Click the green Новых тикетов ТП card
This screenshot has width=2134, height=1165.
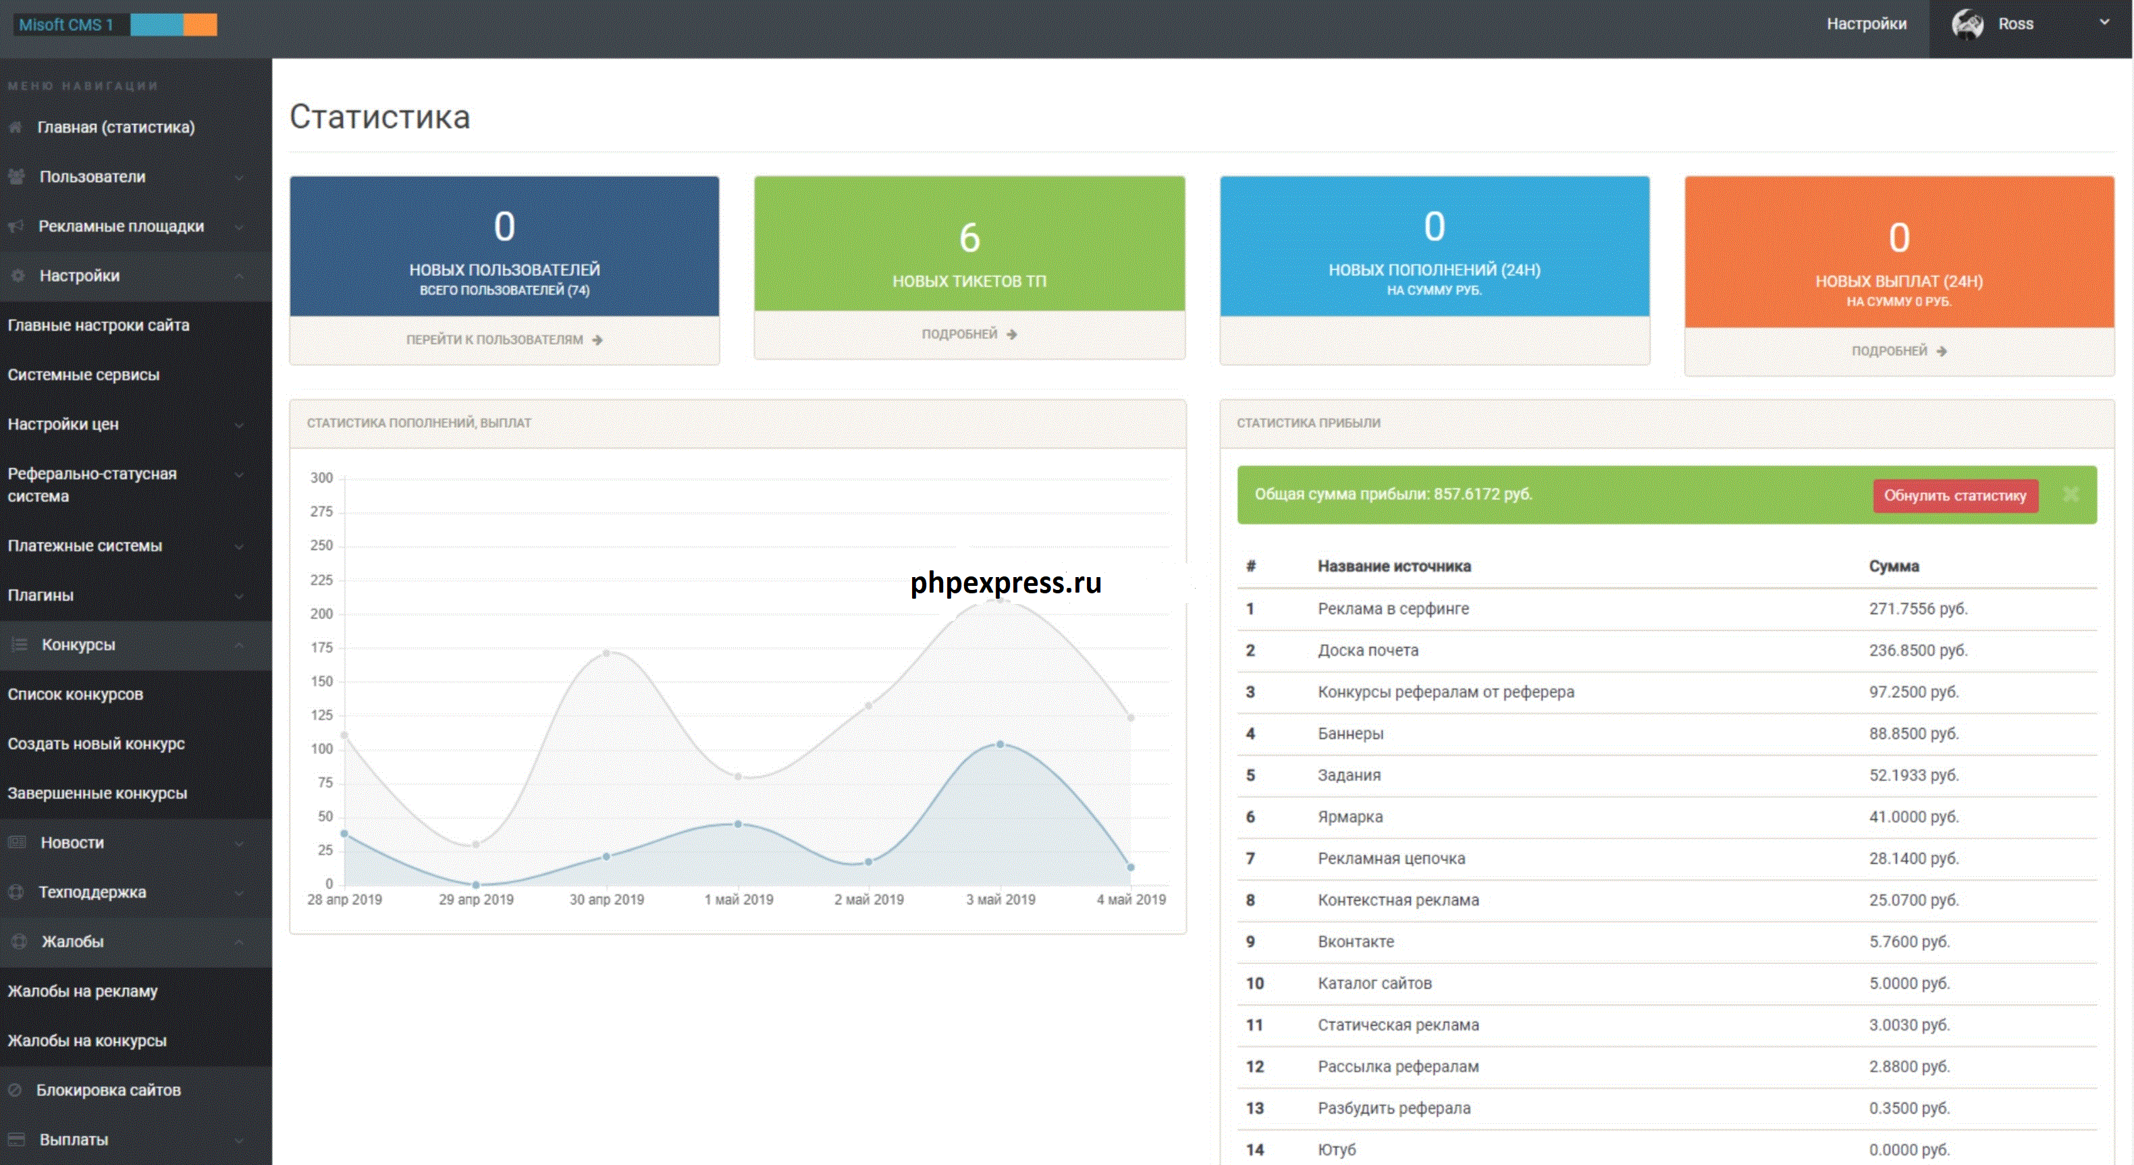pos(969,244)
